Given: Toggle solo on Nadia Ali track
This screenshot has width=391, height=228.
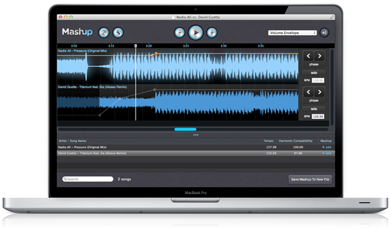Looking at the screenshot, I should pos(313,72).
